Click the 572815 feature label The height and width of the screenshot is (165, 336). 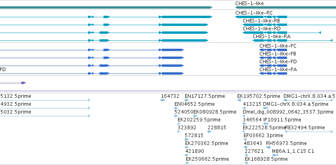(x=194, y=136)
